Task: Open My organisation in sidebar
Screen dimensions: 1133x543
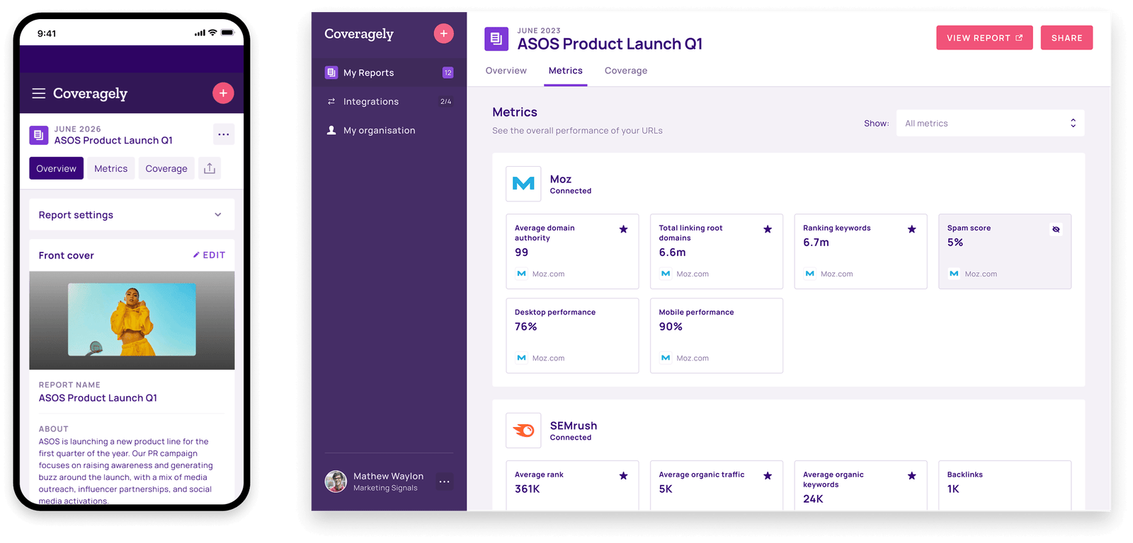Action: coord(389,130)
